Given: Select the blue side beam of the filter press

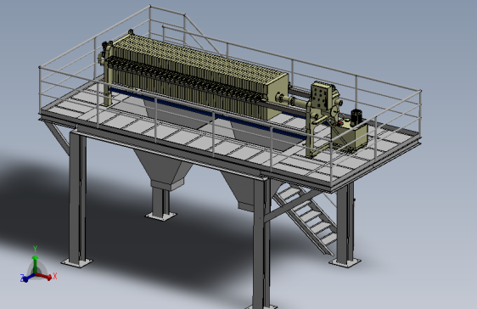Looking at the screenshot, I should tap(207, 114).
